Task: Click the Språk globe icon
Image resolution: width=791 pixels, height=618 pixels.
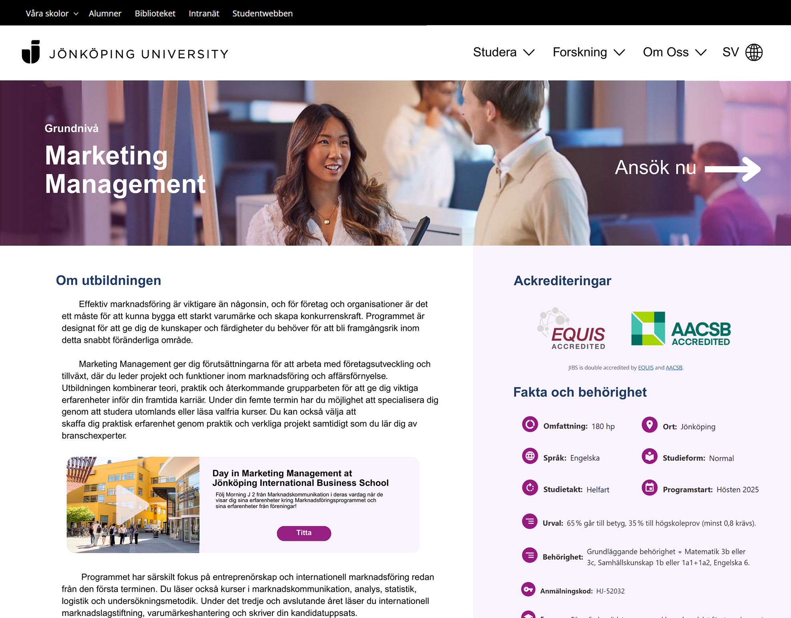Action: 530,456
